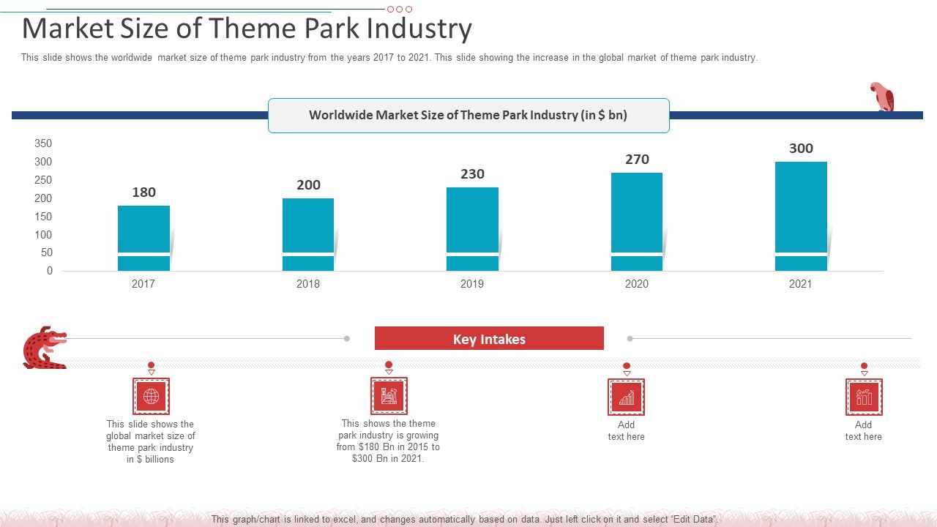
Task: Click the data label 230
Action: coord(472,174)
